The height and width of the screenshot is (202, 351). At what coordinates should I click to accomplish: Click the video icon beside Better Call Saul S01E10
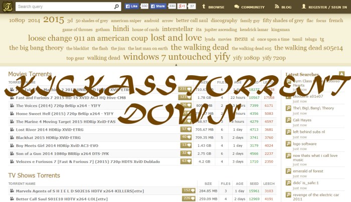coord(12,199)
